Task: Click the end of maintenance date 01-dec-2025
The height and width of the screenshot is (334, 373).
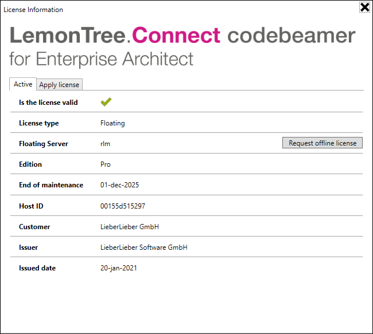Action: pos(119,185)
